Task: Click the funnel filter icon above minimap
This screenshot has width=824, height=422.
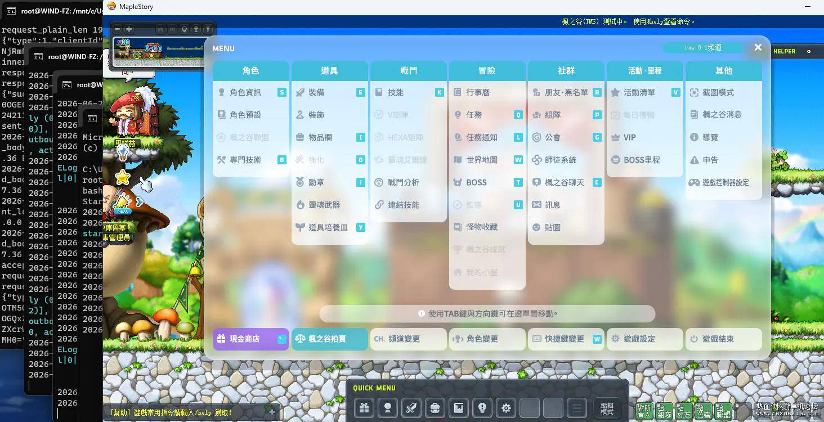Action: 208,29
